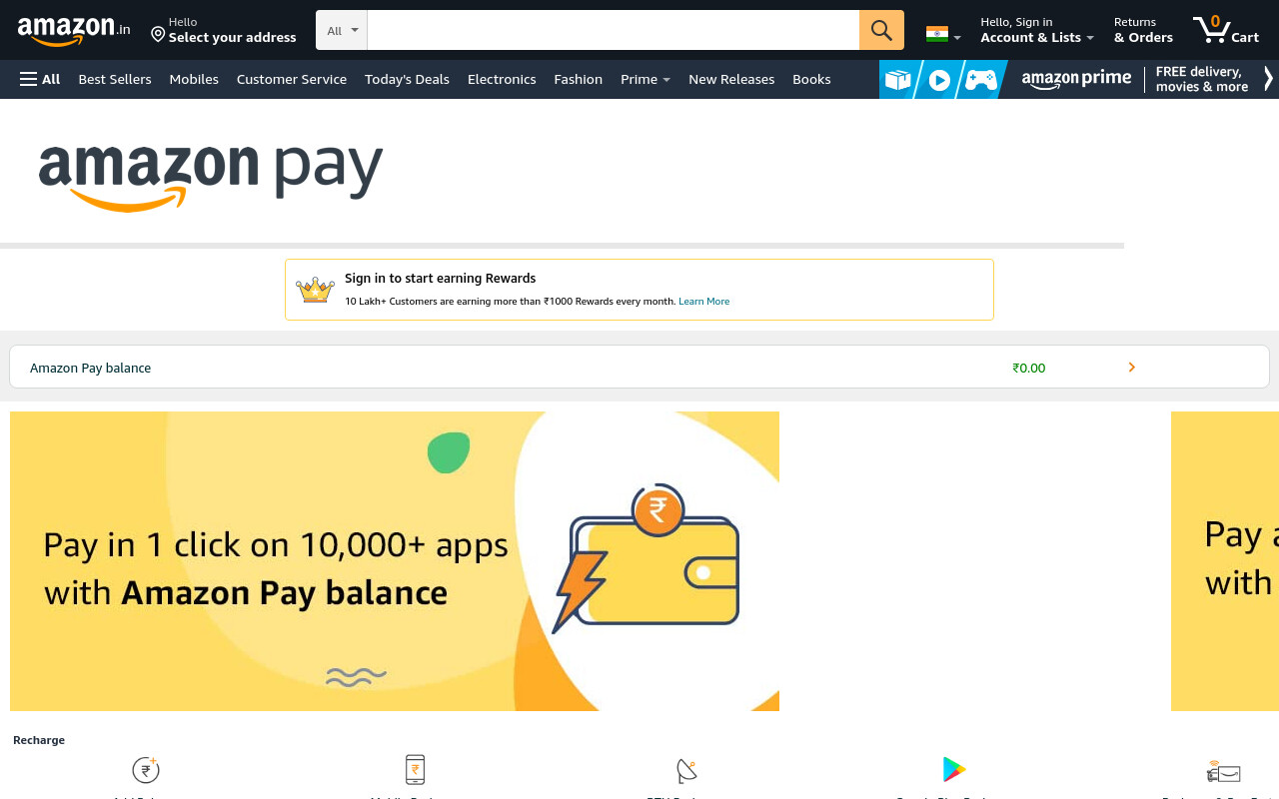
Task: Click the location pin Select your address
Action: (224, 30)
